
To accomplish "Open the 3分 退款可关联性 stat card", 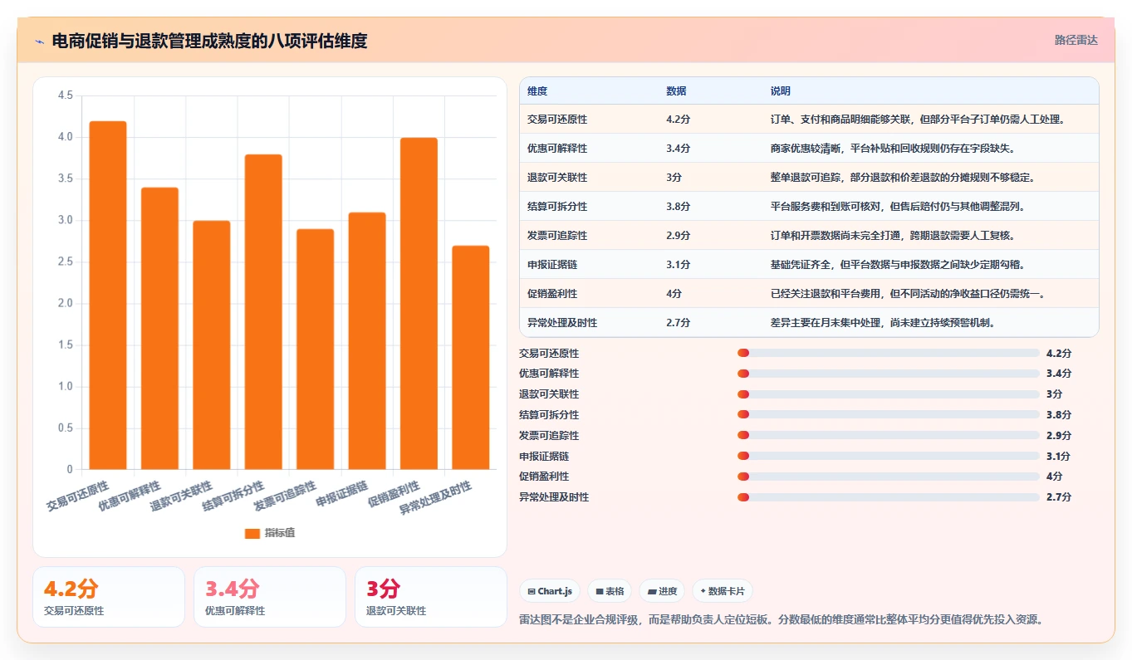I will pos(431,597).
